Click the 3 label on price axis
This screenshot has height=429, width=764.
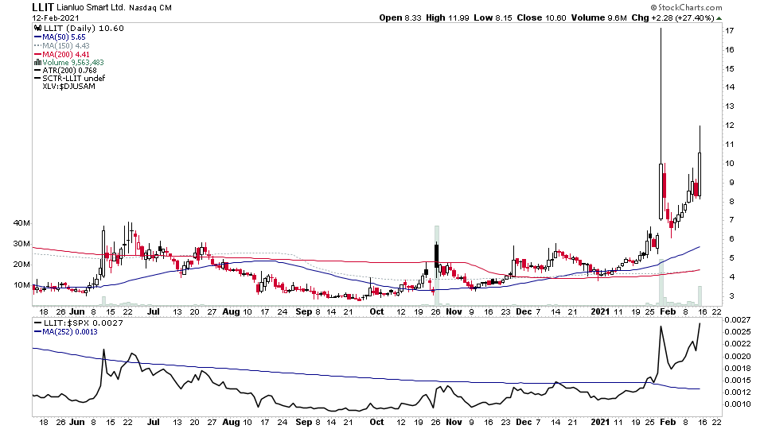pyautogui.click(x=732, y=296)
